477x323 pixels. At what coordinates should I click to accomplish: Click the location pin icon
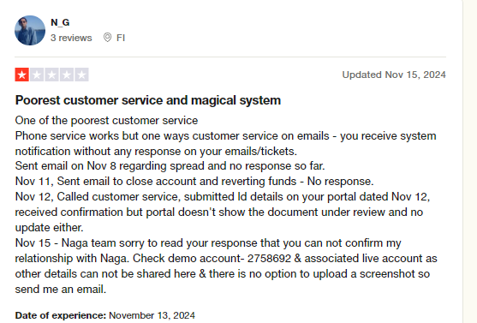[x=107, y=38]
